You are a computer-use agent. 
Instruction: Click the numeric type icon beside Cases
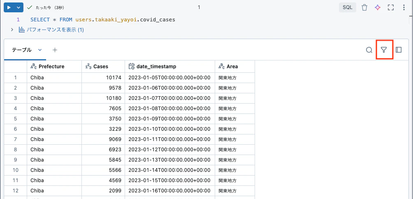click(88, 67)
